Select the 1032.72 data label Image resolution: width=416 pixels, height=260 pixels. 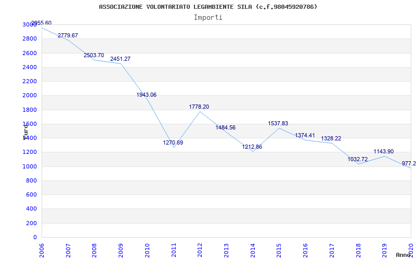tap(358, 160)
